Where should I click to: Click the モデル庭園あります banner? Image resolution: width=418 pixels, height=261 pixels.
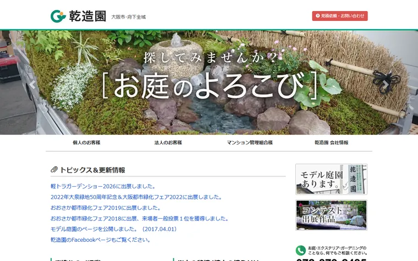coord(331,179)
